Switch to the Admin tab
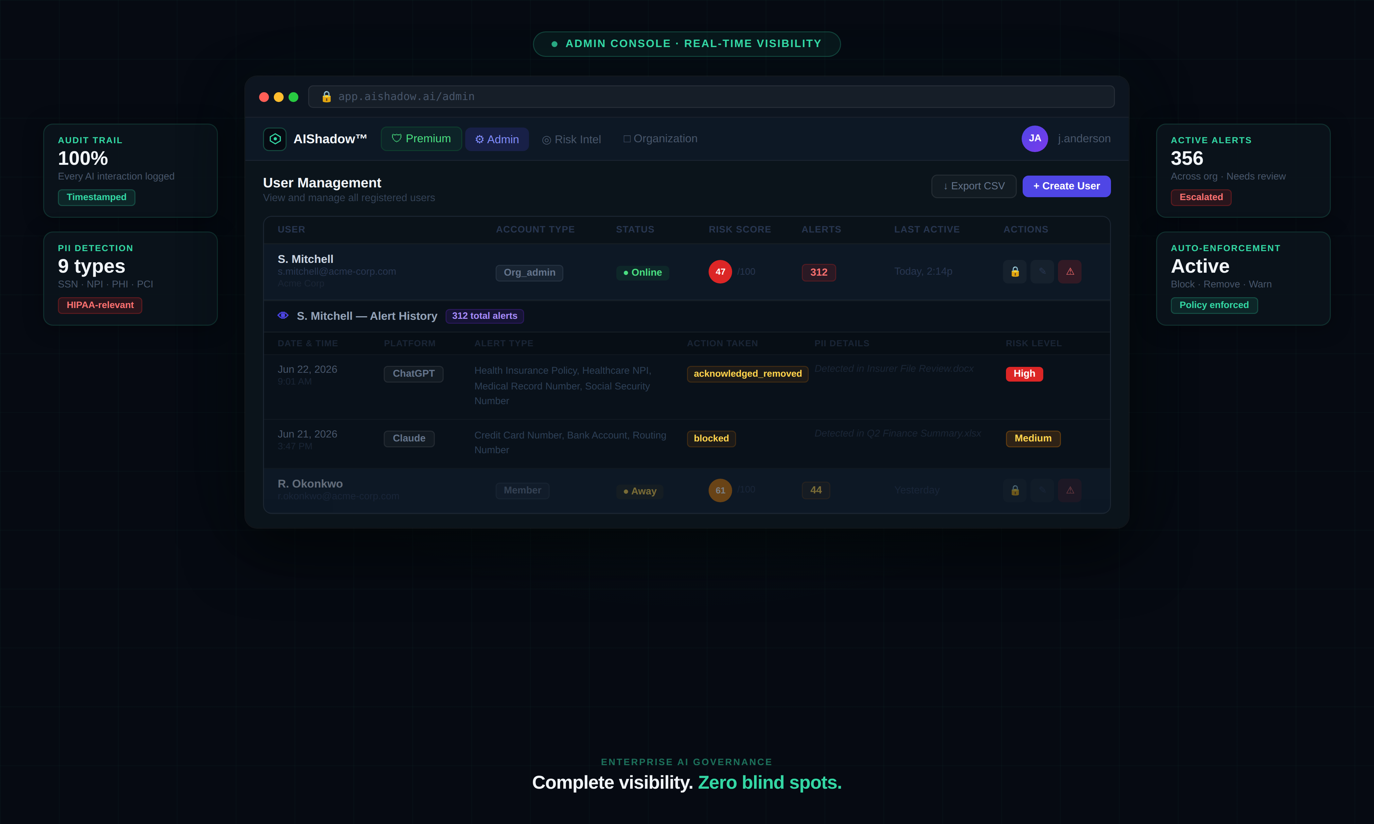The width and height of the screenshot is (1374, 824). click(x=497, y=139)
